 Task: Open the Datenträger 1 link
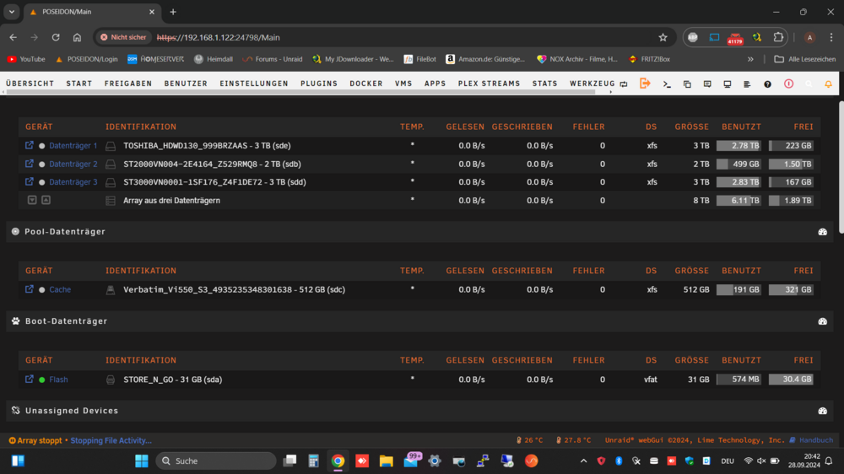[73, 146]
